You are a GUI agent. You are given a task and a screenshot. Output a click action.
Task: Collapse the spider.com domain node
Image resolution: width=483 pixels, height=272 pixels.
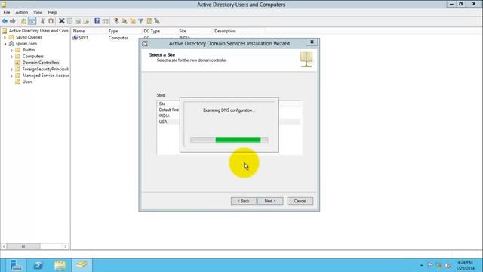(x=5, y=44)
